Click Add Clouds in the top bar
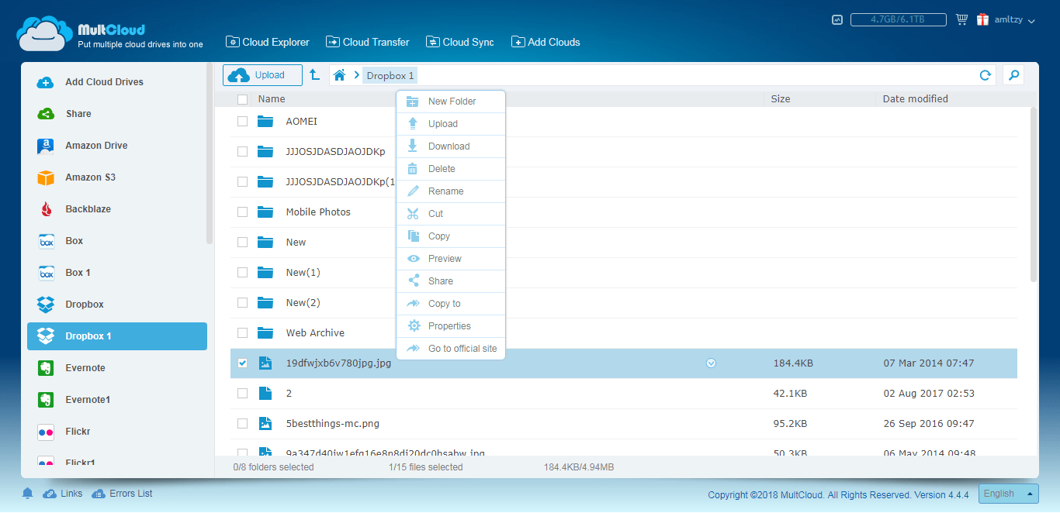1060x513 pixels. 546,42
